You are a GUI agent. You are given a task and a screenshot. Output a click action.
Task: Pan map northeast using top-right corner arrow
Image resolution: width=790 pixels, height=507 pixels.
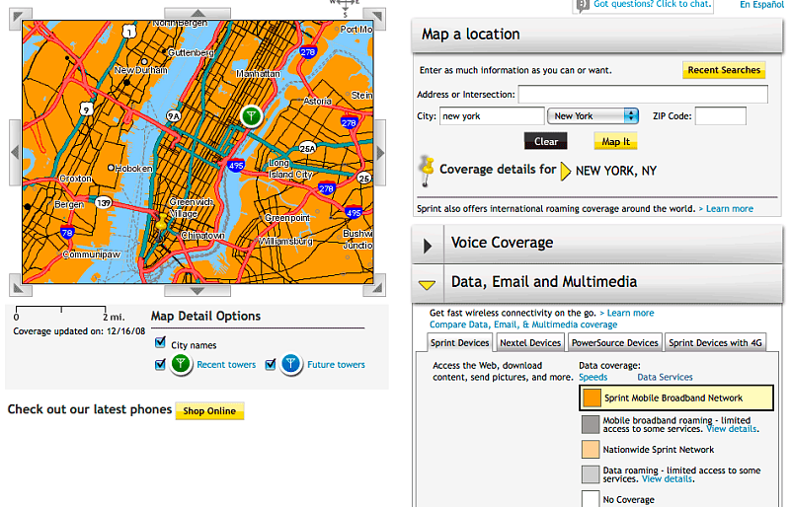(x=375, y=18)
